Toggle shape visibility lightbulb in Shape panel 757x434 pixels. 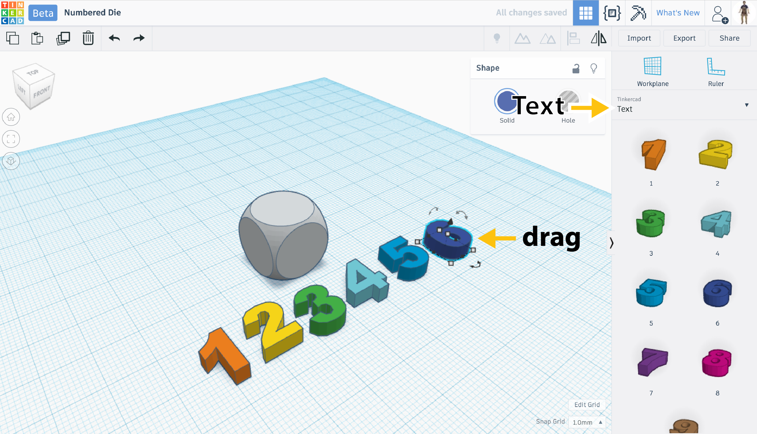(x=594, y=68)
